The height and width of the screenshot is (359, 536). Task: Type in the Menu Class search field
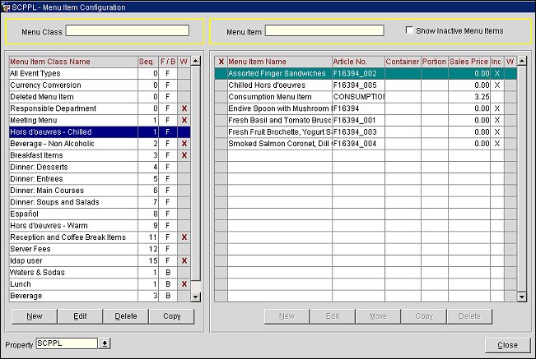point(128,31)
